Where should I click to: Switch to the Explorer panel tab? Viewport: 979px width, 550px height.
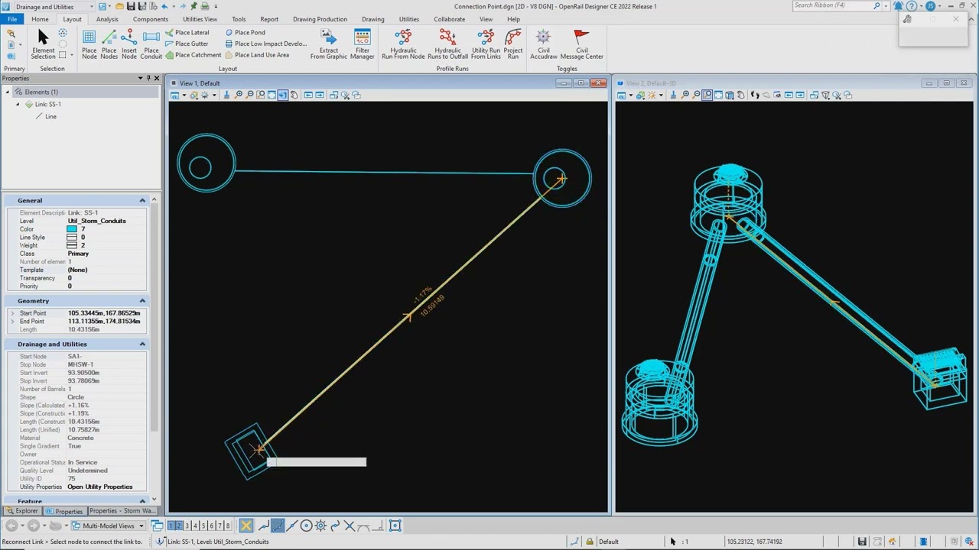click(22, 511)
